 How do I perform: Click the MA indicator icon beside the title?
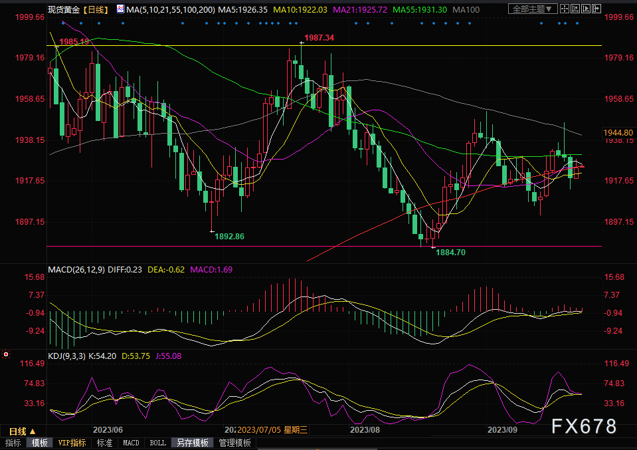pos(120,9)
